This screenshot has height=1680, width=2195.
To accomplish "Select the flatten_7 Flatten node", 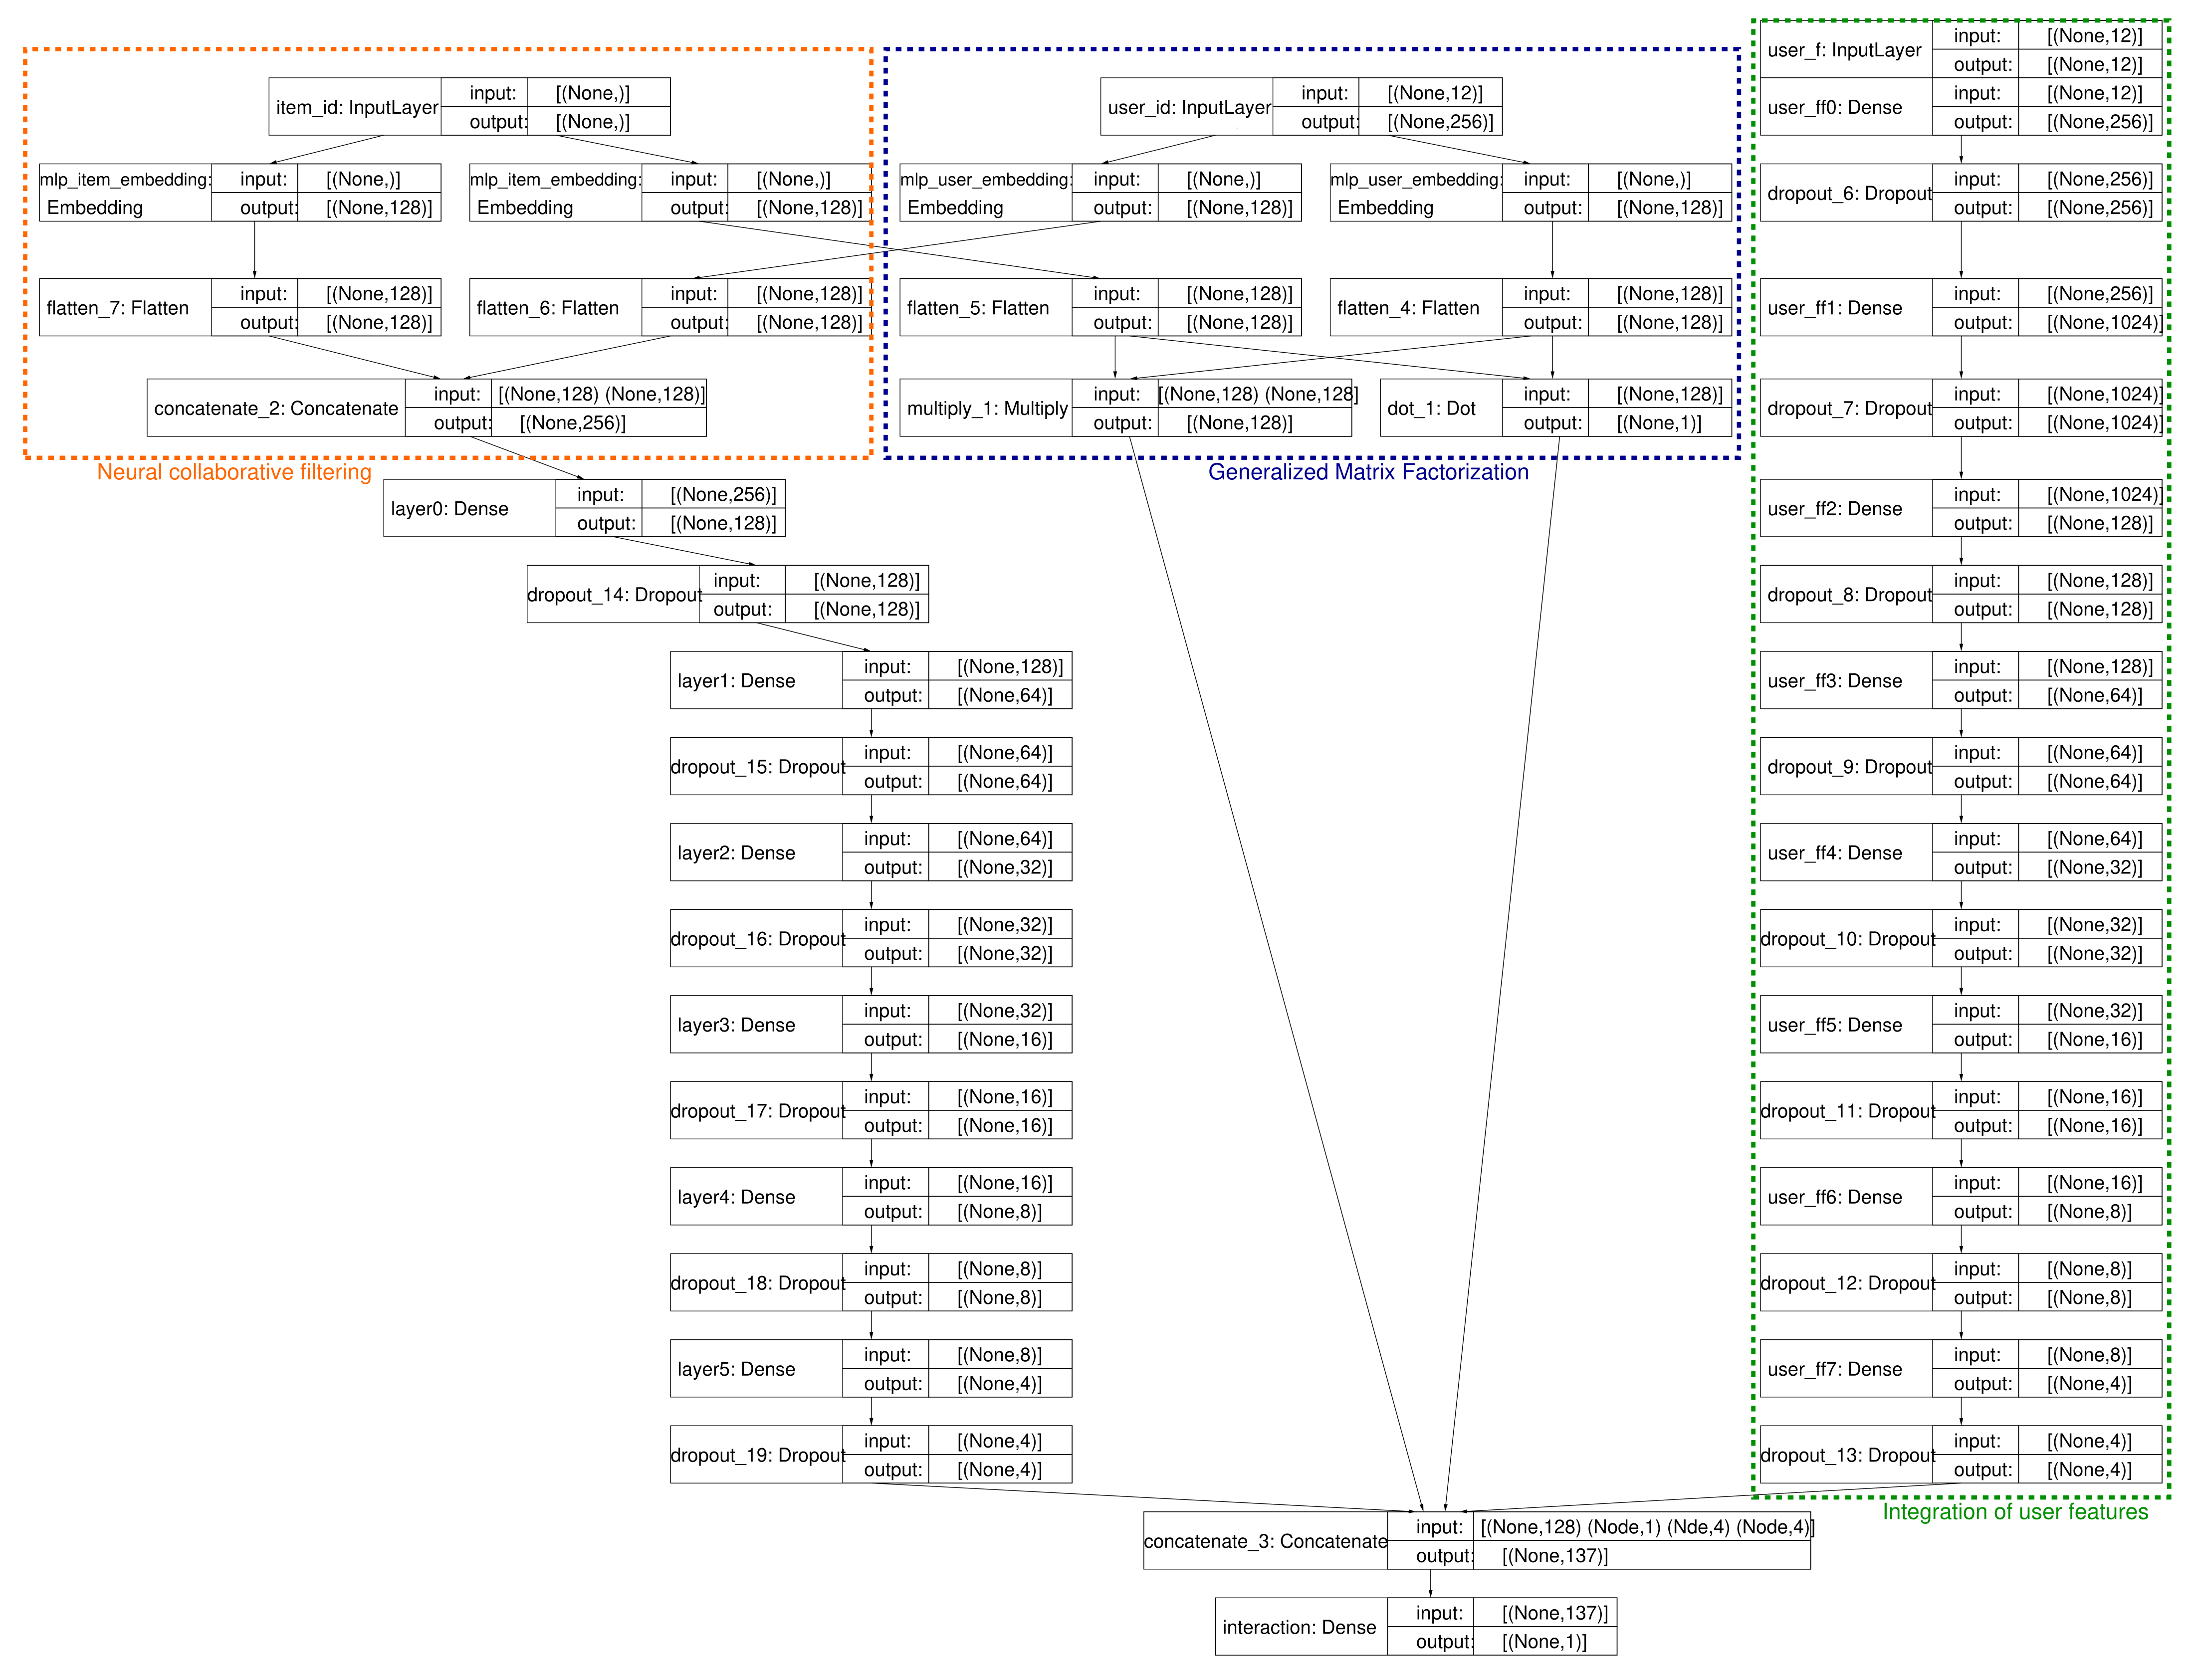I will (x=118, y=308).
